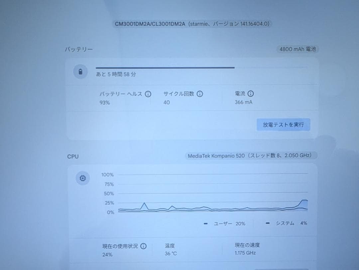This screenshot has height=270, width=359.
Task: Select the バッテリー section header
Action: [x=78, y=48]
